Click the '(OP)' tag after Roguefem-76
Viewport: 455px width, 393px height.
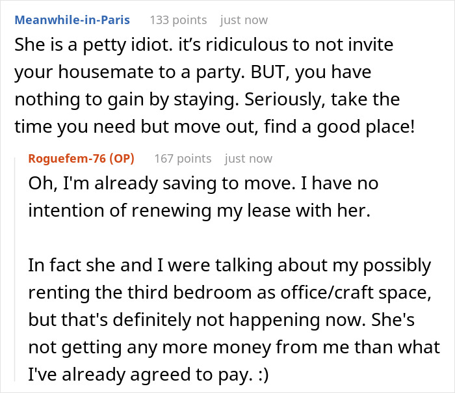tap(122, 159)
